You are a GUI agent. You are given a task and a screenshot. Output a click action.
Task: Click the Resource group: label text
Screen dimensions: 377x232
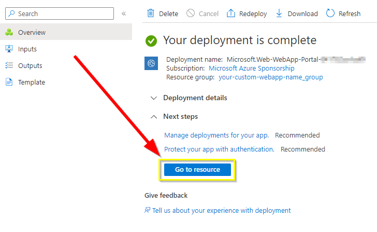click(190, 77)
